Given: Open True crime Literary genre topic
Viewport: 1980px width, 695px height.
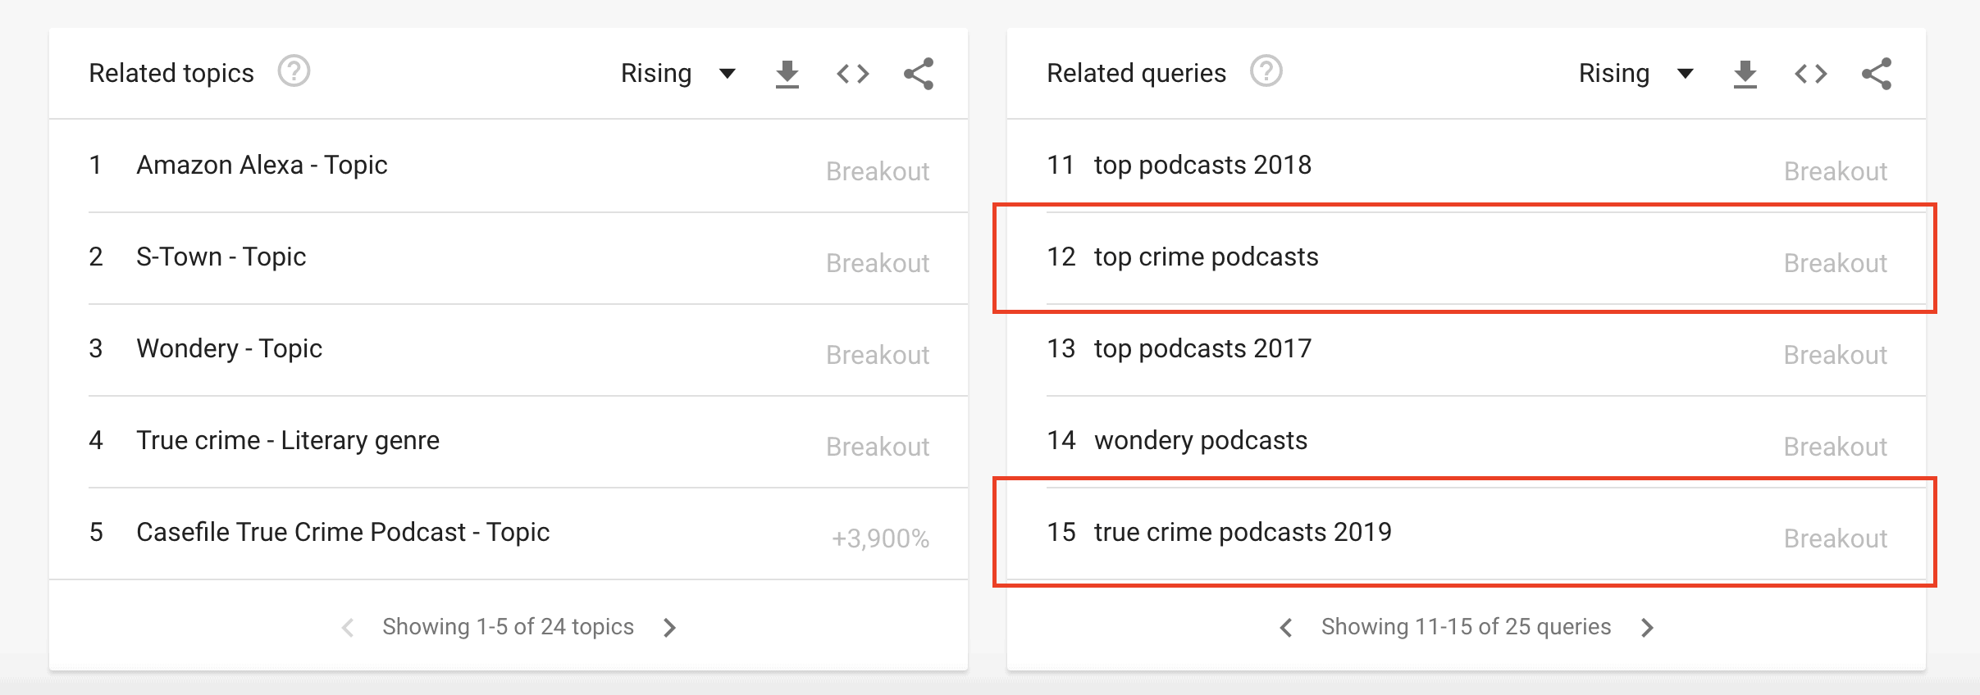Looking at the screenshot, I should [x=509, y=442].
